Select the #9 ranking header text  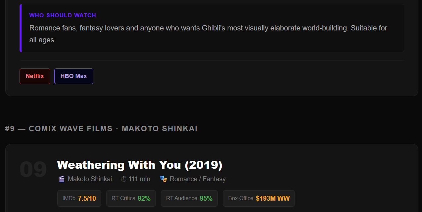[10, 129]
